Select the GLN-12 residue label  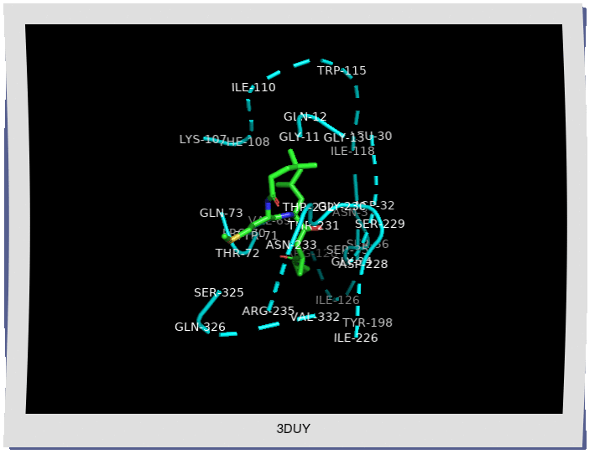[x=305, y=116]
